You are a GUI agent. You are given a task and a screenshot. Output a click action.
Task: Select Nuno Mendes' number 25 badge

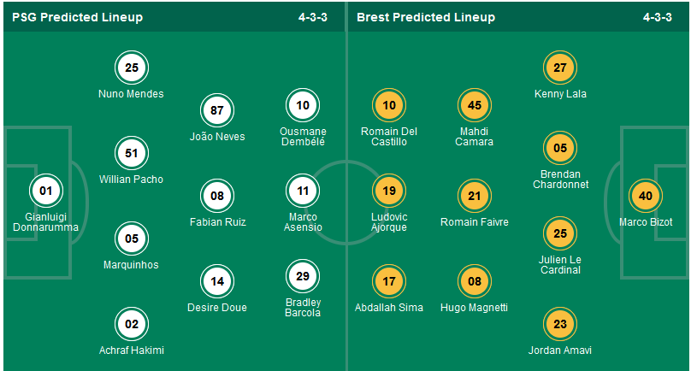pos(132,68)
